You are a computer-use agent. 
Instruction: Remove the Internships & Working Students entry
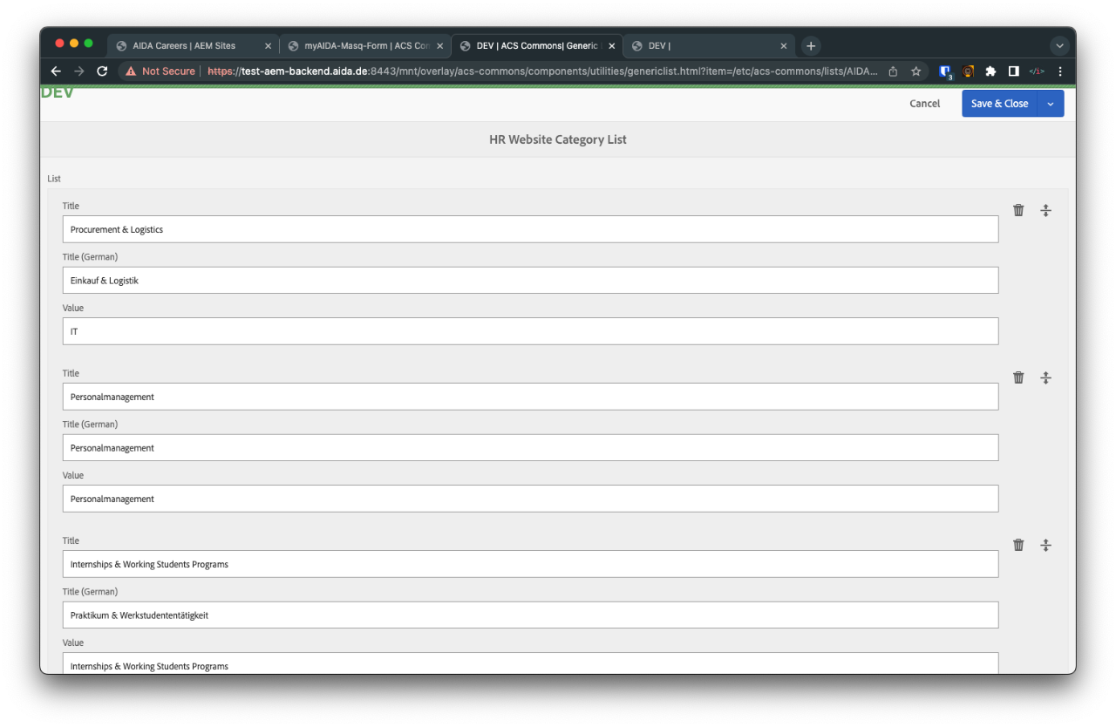coord(1018,544)
